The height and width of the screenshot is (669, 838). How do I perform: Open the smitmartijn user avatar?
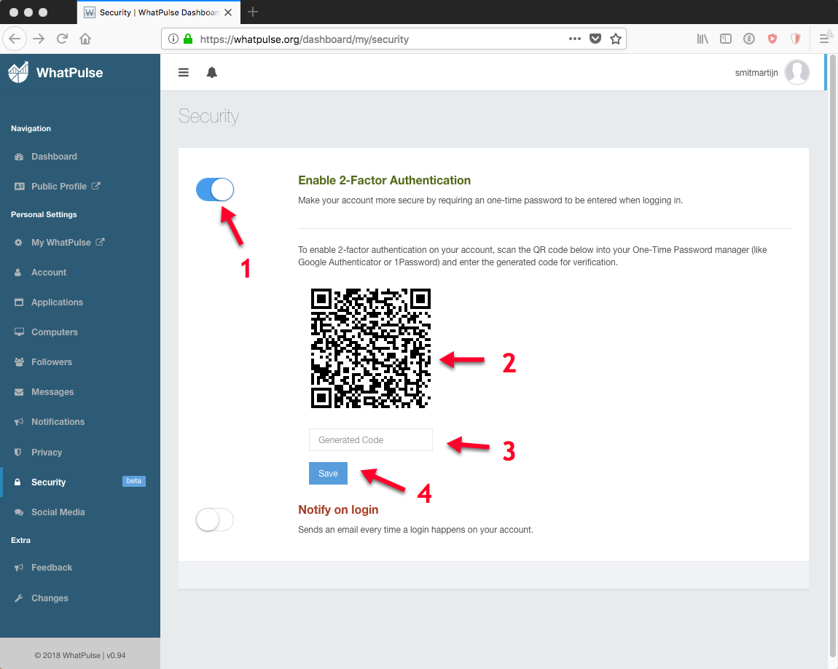pos(797,72)
